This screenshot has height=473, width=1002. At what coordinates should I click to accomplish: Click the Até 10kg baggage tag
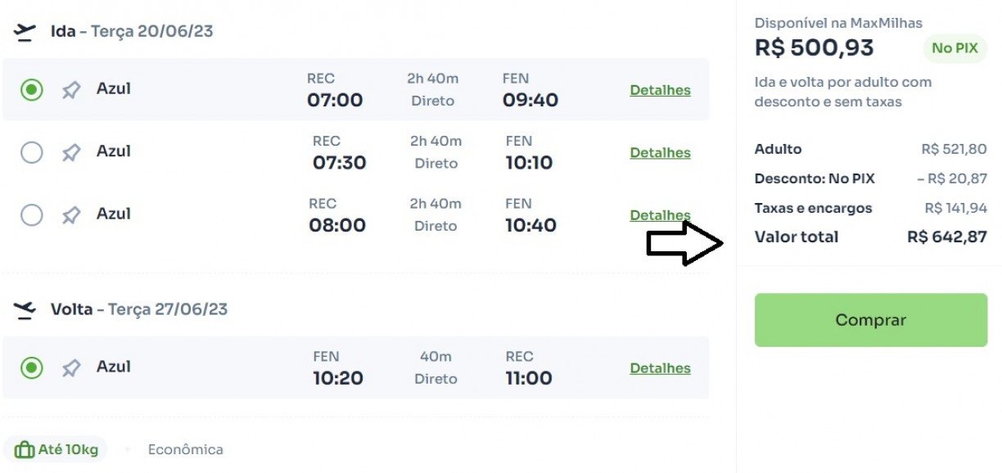[56, 449]
